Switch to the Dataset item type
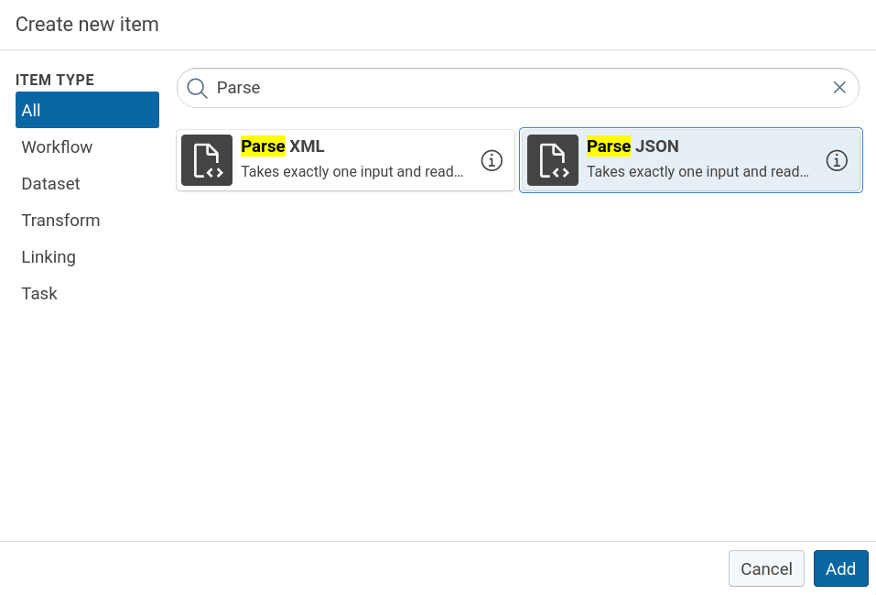Viewport: 876px width, 595px height. (x=50, y=183)
